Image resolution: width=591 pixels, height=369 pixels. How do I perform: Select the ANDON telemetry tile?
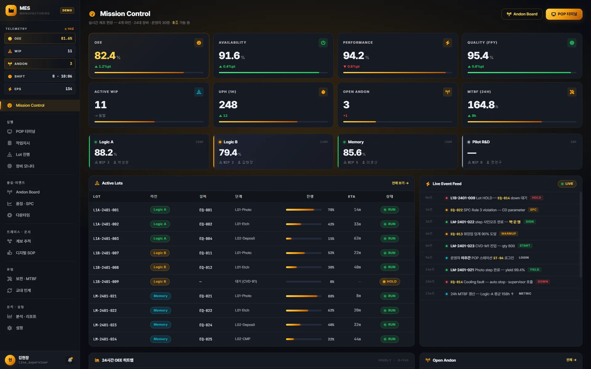coord(40,64)
